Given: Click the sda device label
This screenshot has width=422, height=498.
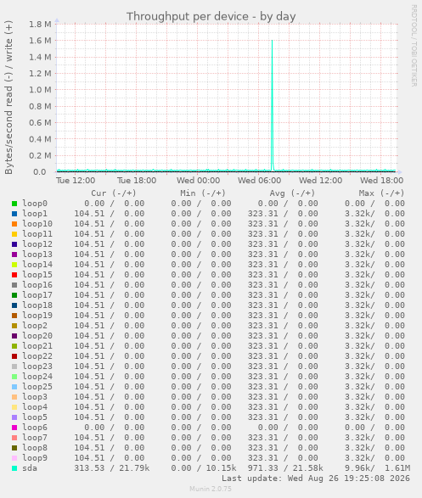Looking at the screenshot, I should pyautogui.click(x=30, y=468).
